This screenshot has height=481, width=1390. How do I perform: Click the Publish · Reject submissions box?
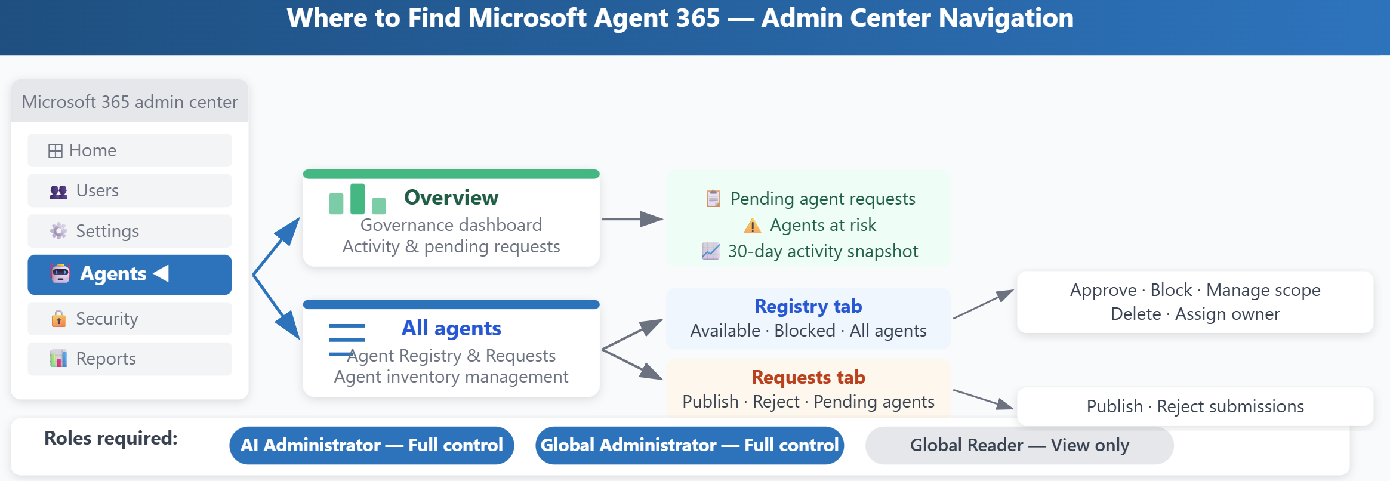pos(1195,406)
